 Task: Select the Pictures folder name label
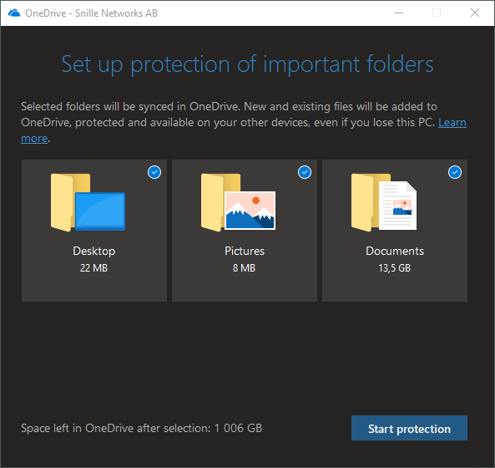(x=245, y=251)
